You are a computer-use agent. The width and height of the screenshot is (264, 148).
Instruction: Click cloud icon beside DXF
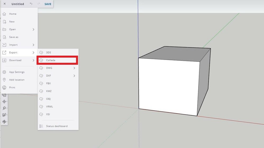pos(41,76)
